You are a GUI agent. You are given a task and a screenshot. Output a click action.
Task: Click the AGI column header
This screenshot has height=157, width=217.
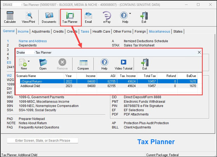107,76
